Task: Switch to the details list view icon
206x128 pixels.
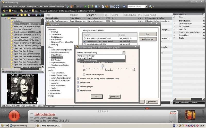Action: coord(112,7)
